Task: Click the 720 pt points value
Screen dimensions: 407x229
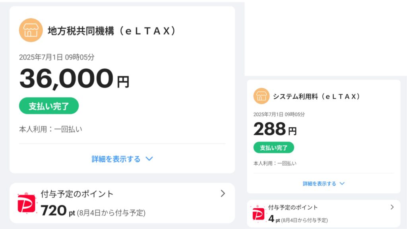Action: click(x=58, y=211)
